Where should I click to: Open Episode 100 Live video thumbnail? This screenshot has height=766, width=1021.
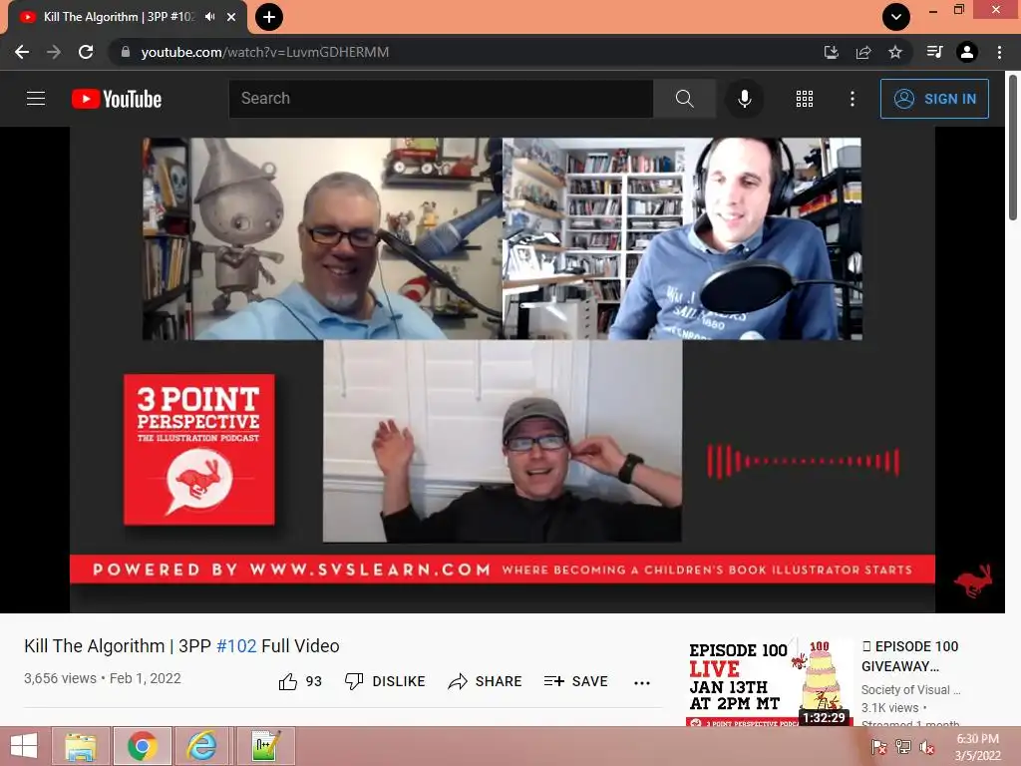769,682
